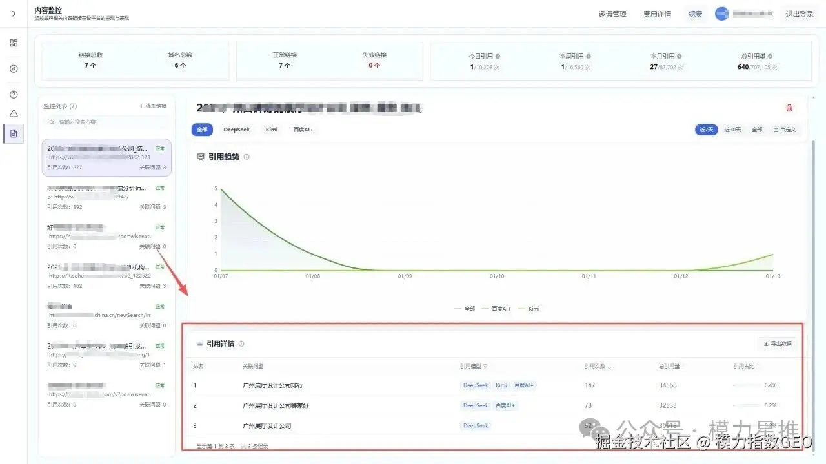Open the info tooltip beside 引用趋势
Screen dimensions: 826x464
click(246, 156)
